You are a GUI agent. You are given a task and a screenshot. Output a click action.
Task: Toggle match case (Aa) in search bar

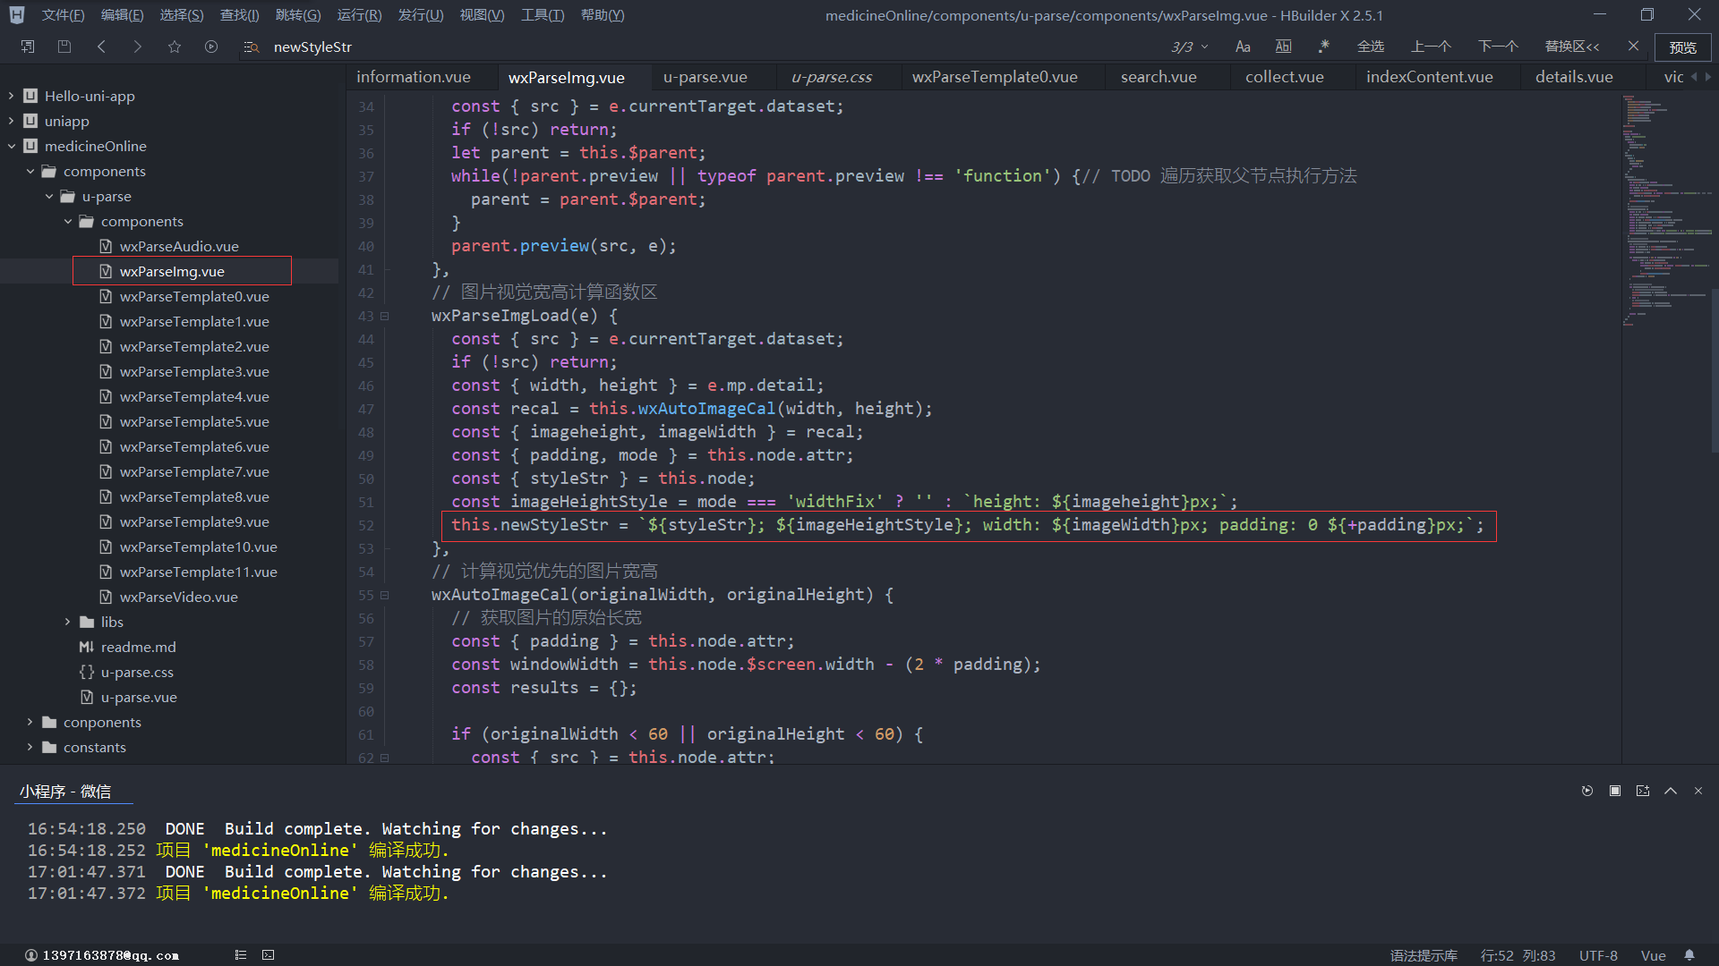pyautogui.click(x=1243, y=47)
